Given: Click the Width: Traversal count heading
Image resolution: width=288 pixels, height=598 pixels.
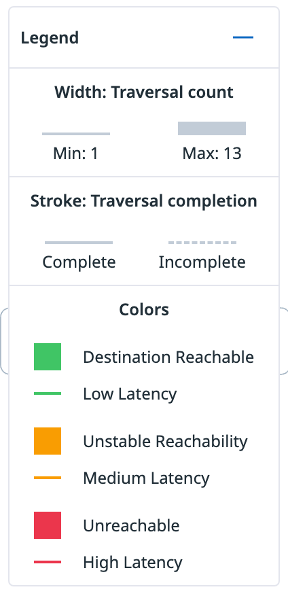Looking at the screenshot, I should click(144, 92).
